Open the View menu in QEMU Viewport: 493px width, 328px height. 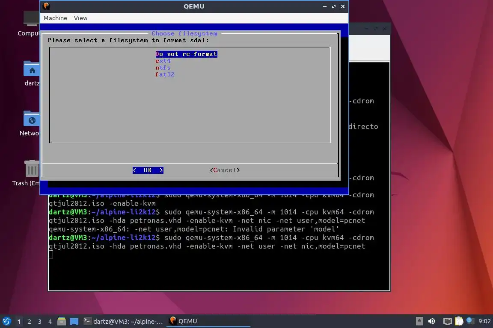coord(80,18)
